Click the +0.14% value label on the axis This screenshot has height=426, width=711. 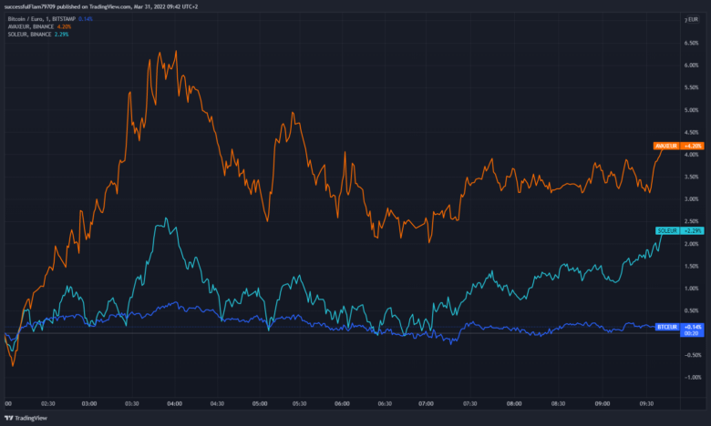pos(693,327)
